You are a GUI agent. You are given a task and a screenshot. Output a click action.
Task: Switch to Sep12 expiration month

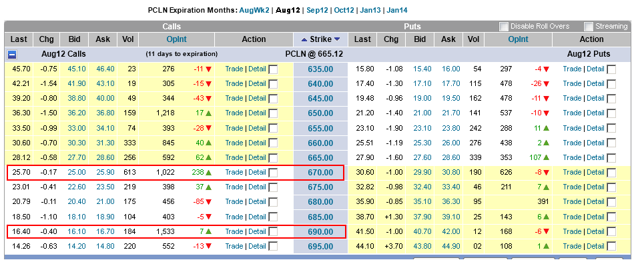click(317, 11)
